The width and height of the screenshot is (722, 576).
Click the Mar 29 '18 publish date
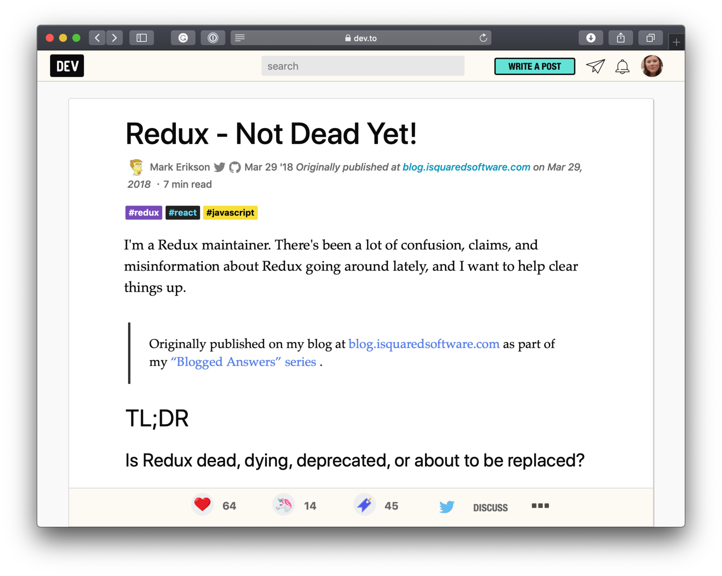(269, 167)
